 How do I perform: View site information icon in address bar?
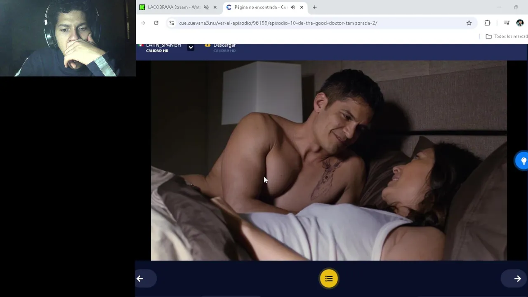172,23
